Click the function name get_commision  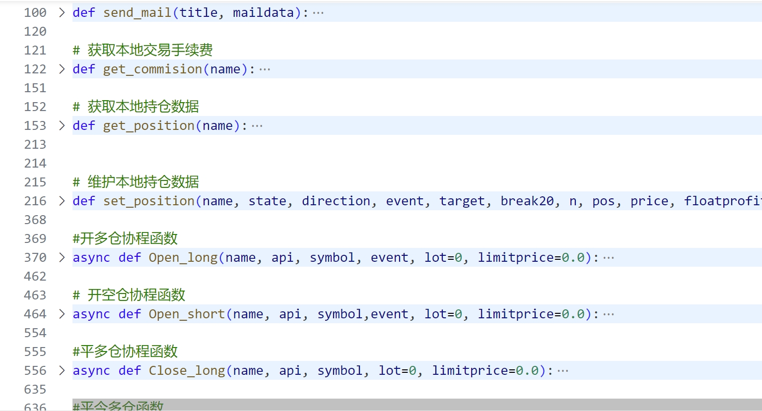point(153,69)
